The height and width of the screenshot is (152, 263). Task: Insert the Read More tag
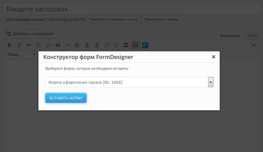click(126, 45)
